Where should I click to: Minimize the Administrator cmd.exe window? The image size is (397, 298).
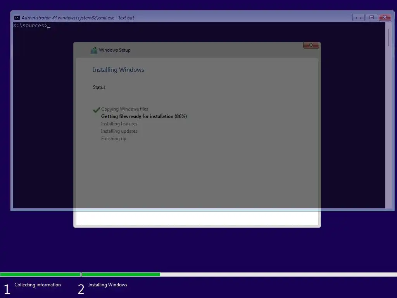359,17
